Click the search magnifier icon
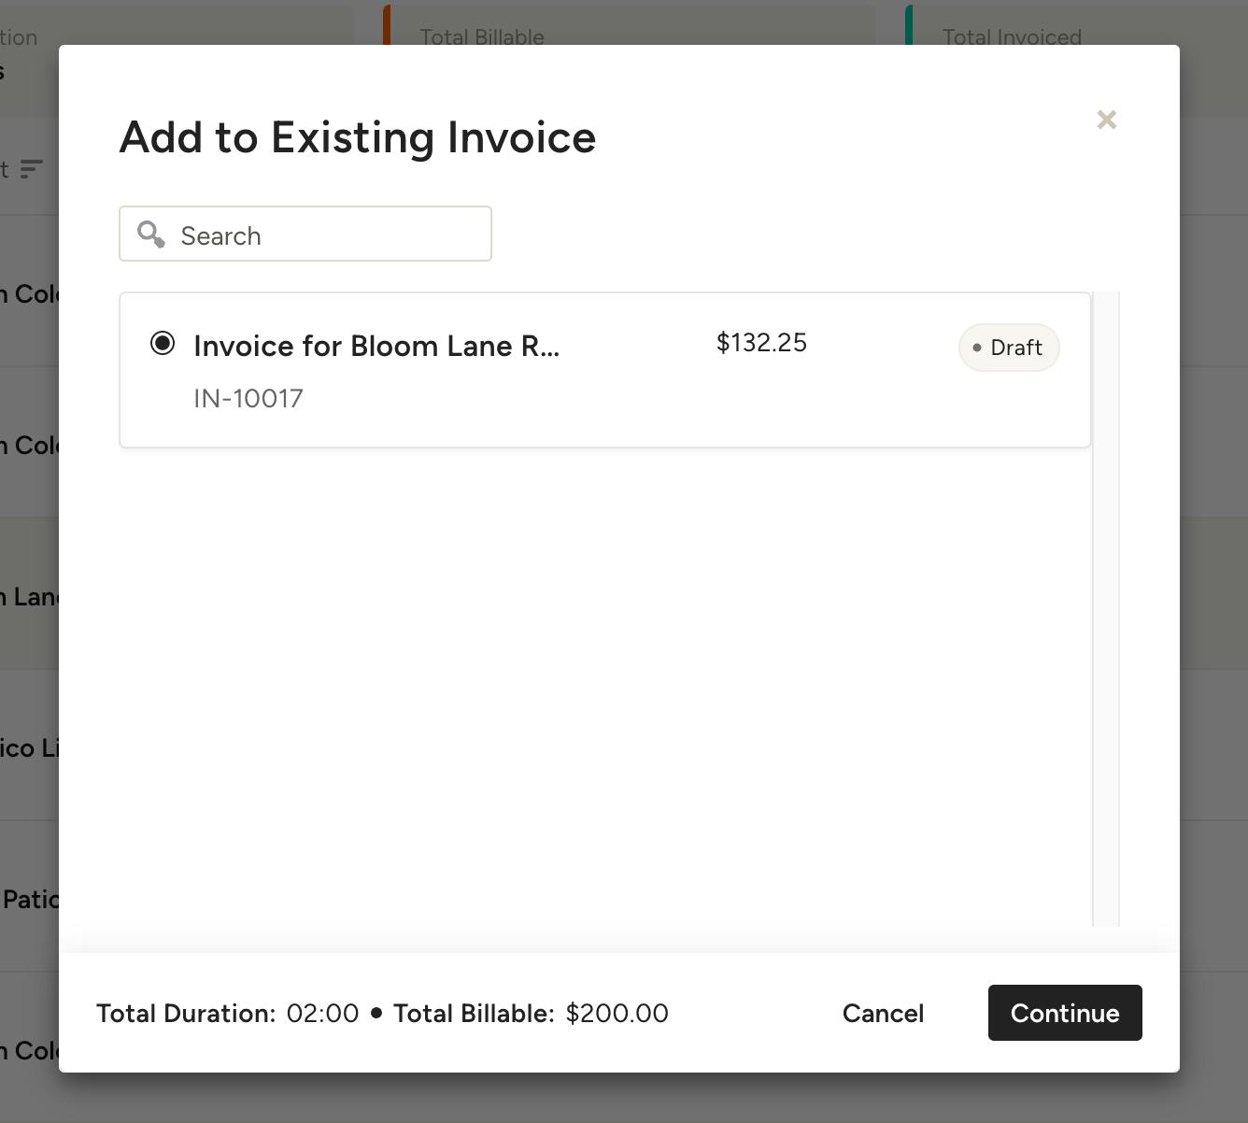 [x=150, y=235]
